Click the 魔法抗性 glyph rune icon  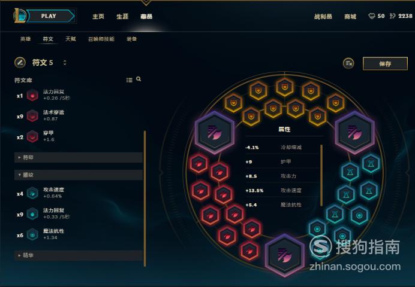click(x=32, y=234)
